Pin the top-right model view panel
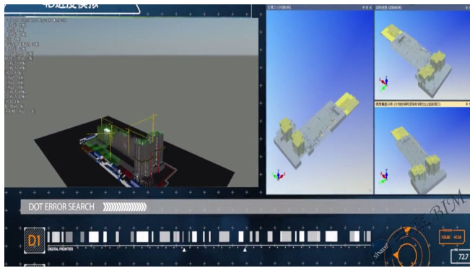 tap(468, 7)
